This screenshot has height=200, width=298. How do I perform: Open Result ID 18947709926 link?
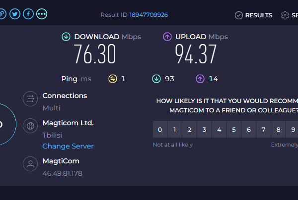149,15
